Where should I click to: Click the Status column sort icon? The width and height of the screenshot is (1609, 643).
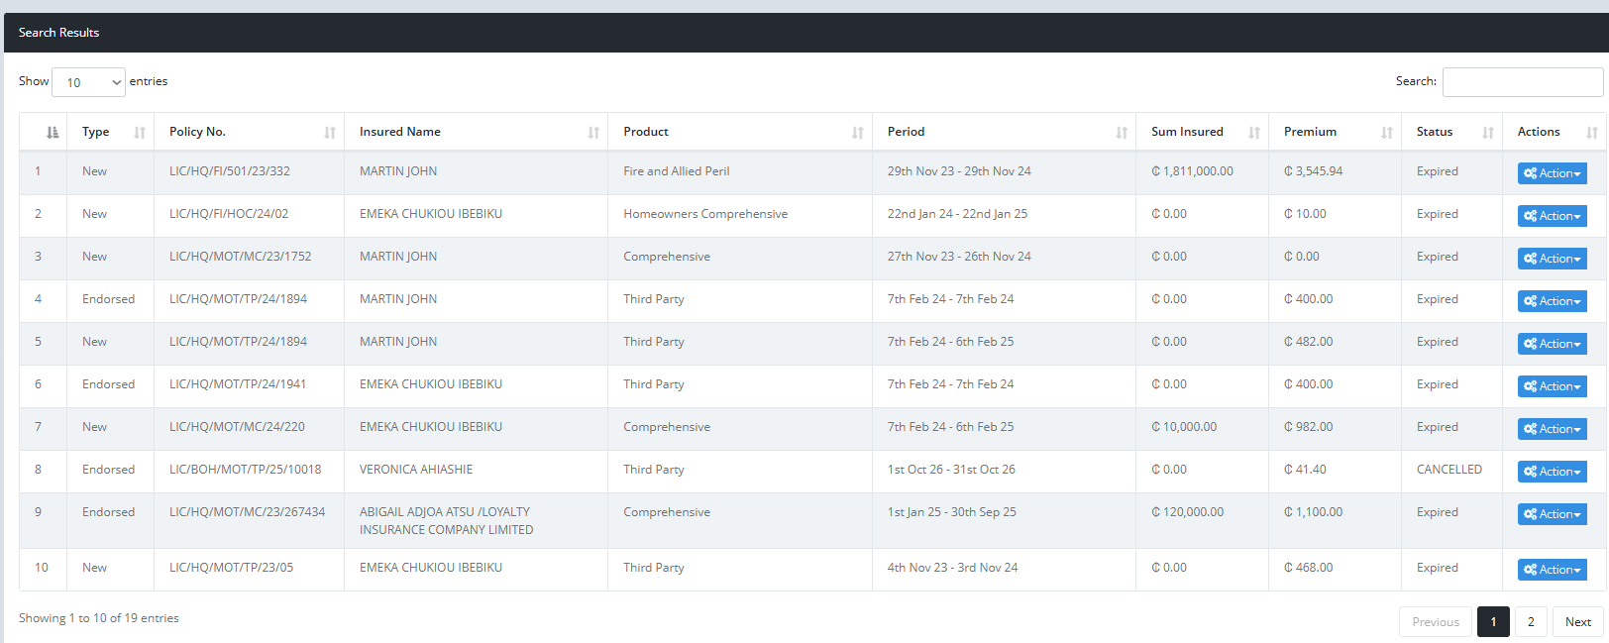click(x=1488, y=133)
